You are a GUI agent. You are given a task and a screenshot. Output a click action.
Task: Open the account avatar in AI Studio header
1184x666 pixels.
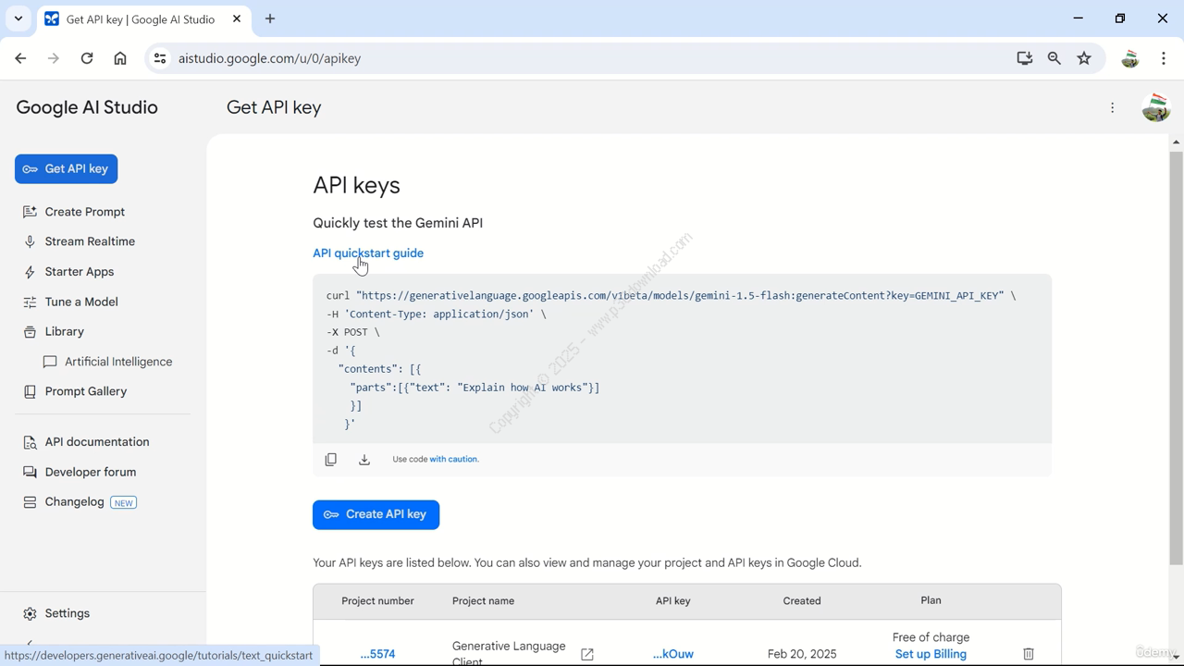pos(1155,107)
